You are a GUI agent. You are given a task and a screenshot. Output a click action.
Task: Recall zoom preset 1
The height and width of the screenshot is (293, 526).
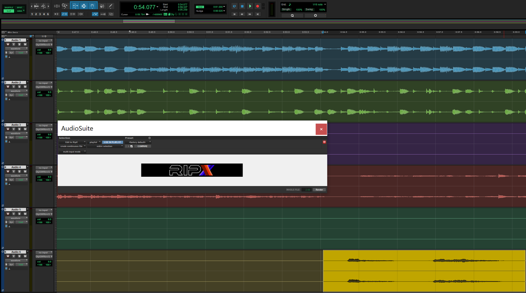(32, 14)
